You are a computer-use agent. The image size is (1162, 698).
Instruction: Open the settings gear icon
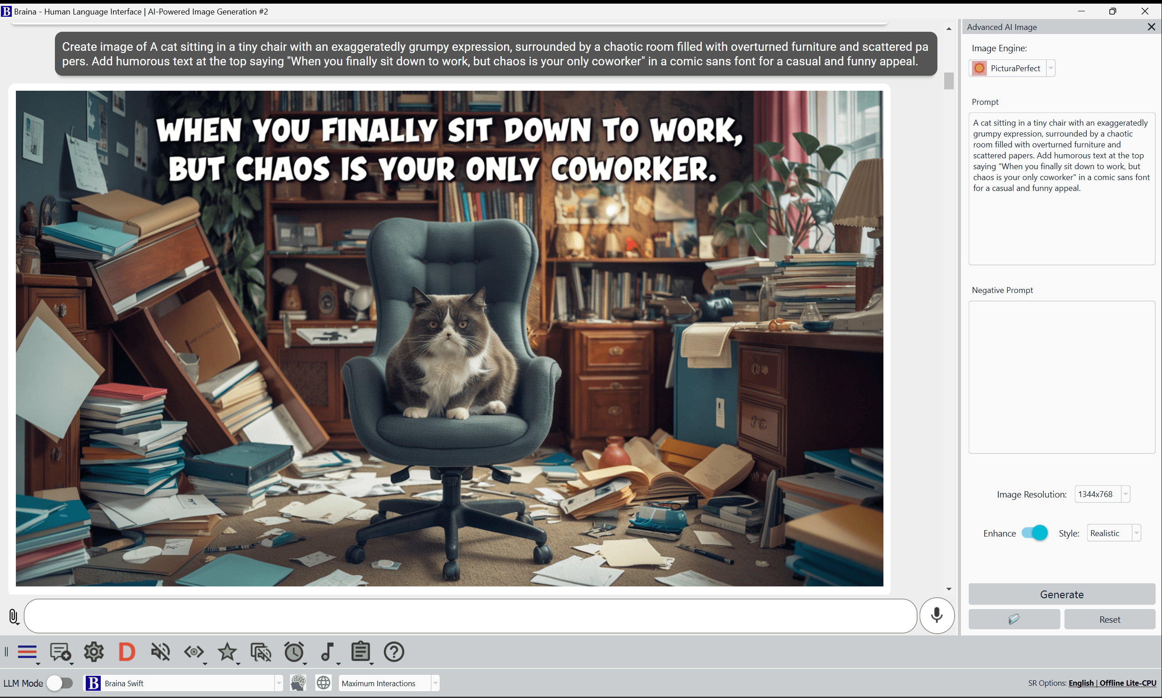tap(93, 652)
